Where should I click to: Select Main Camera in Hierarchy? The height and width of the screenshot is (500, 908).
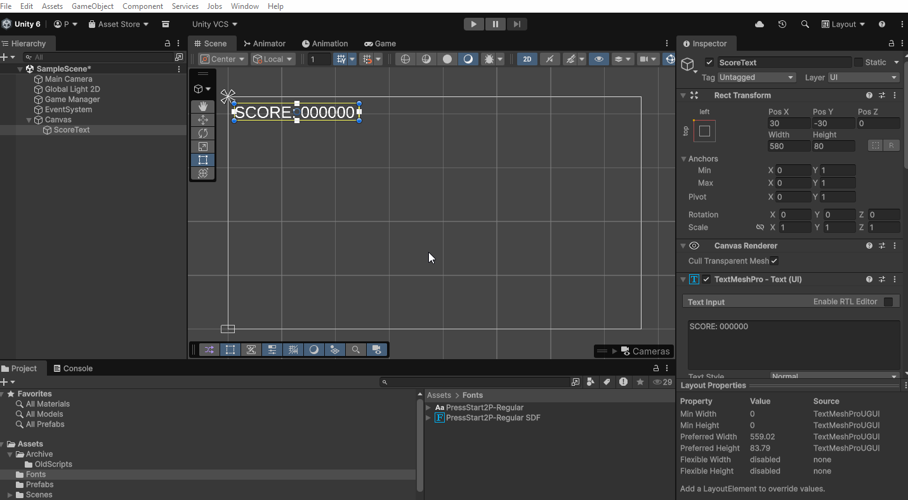(69, 79)
